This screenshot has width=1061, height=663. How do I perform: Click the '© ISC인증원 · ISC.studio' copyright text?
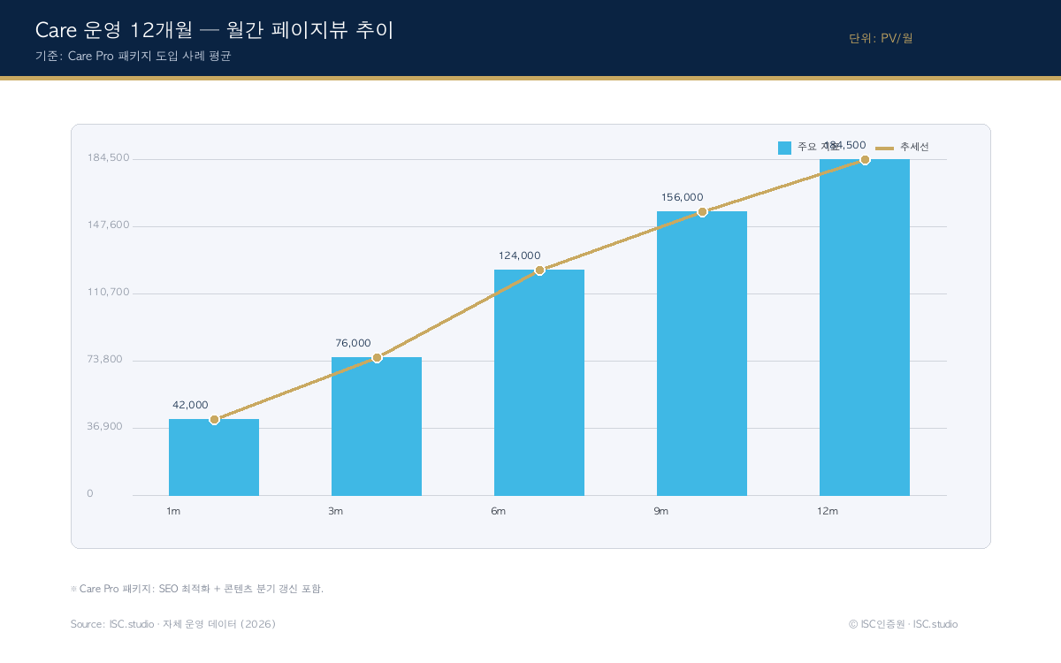coord(903,624)
